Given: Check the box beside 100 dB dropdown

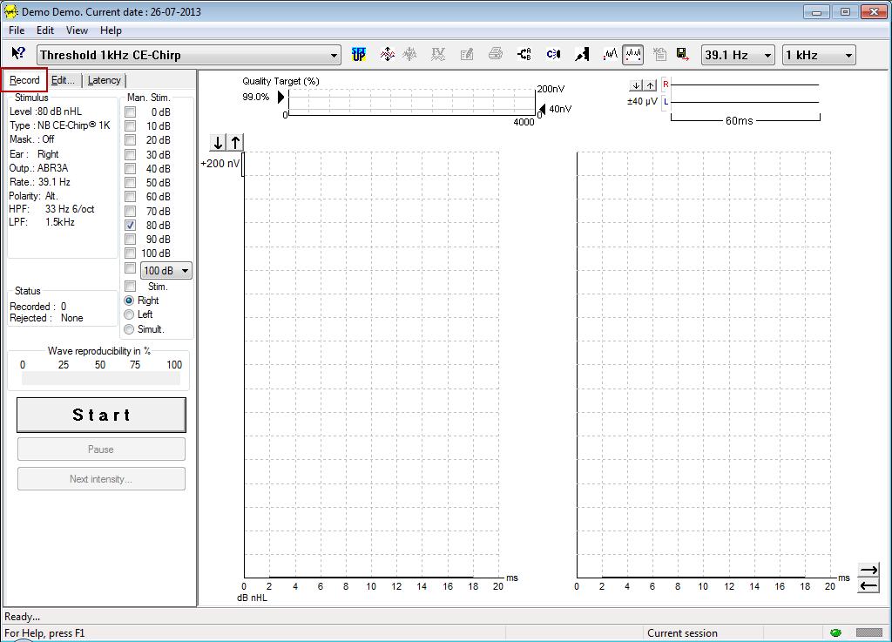Looking at the screenshot, I should [131, 267].
